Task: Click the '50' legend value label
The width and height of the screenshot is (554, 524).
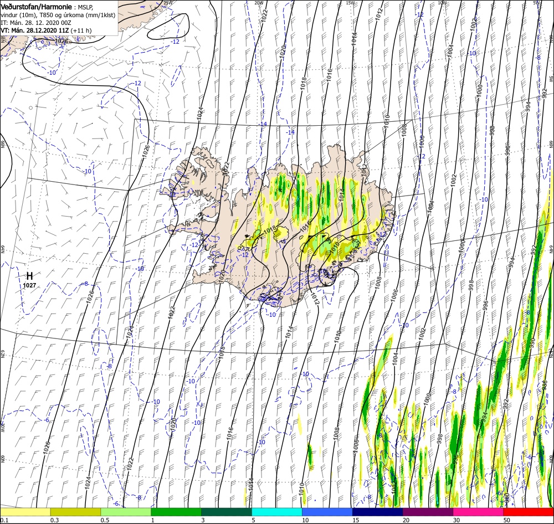Action: [x=507, y=520]
